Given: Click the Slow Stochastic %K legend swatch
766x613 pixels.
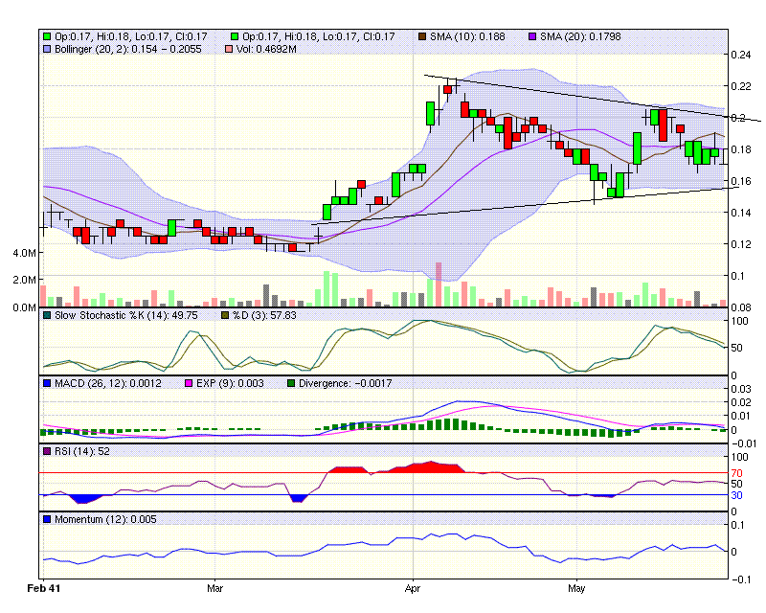Looking at the screenshot, I should point(46,315).
